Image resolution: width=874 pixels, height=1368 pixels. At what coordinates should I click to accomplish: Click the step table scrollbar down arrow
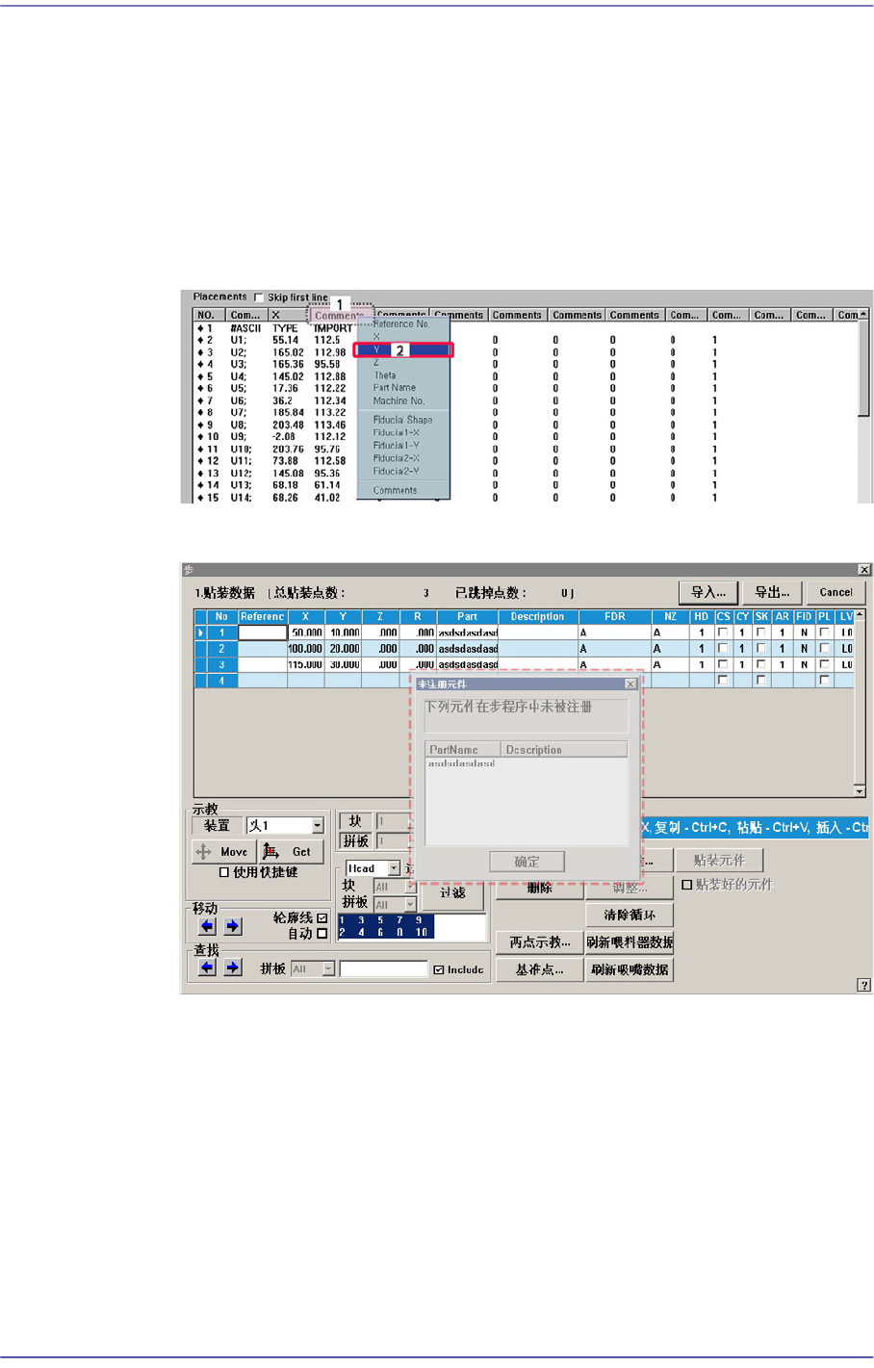860,790
